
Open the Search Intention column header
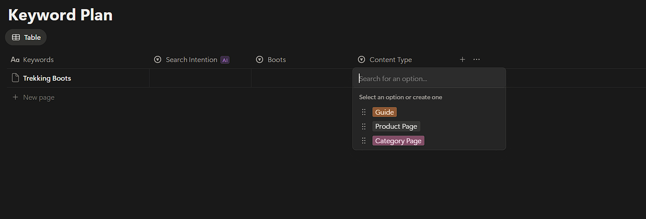191,60
